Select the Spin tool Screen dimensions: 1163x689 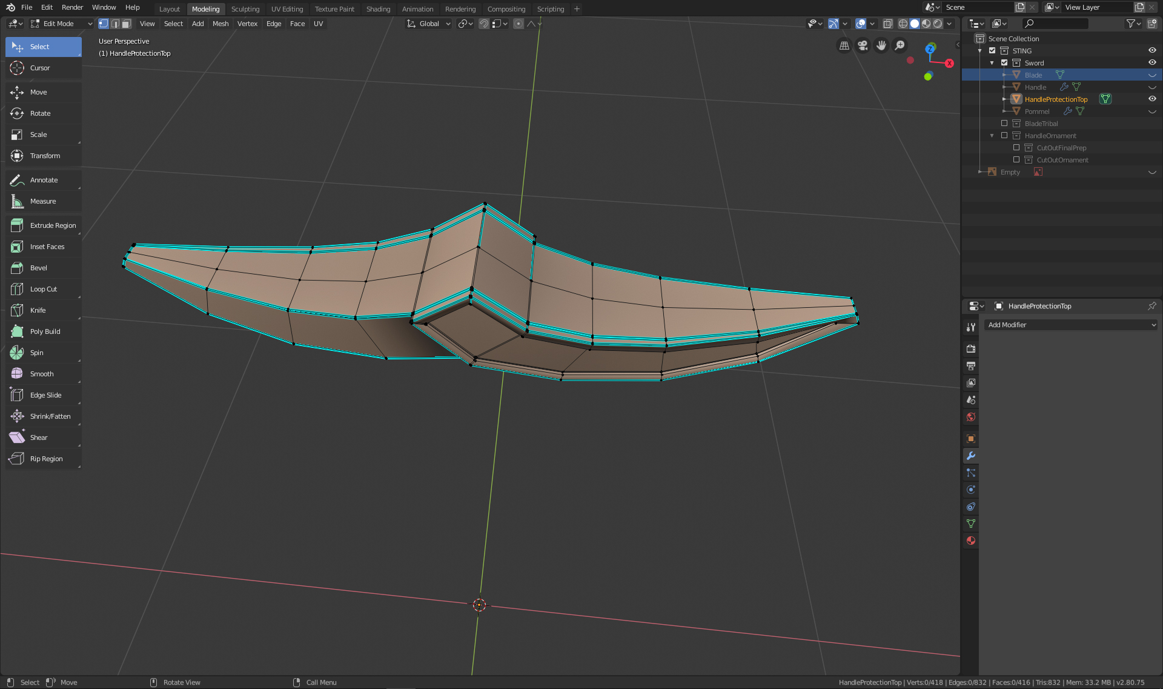point(36,353)
